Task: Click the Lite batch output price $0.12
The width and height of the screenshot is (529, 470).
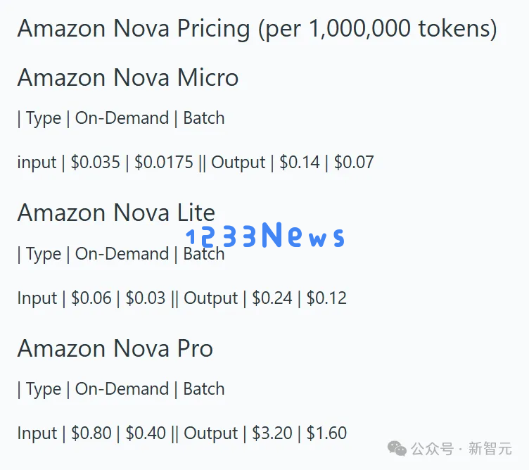Action: coord(326,298)
